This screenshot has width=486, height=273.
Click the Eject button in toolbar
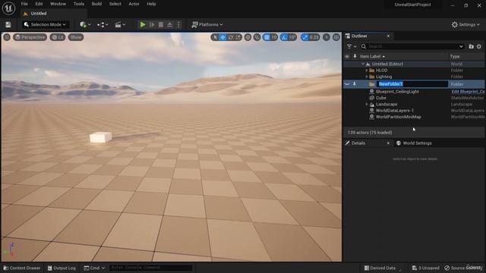(x=169, y=24)
